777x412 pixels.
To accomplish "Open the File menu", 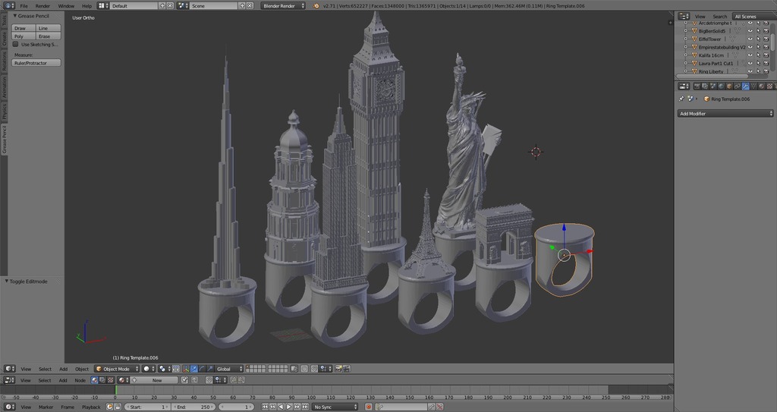I will (24, 6).
